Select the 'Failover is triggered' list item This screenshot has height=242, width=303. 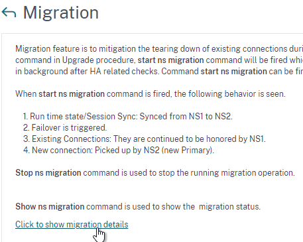(65, 127)
